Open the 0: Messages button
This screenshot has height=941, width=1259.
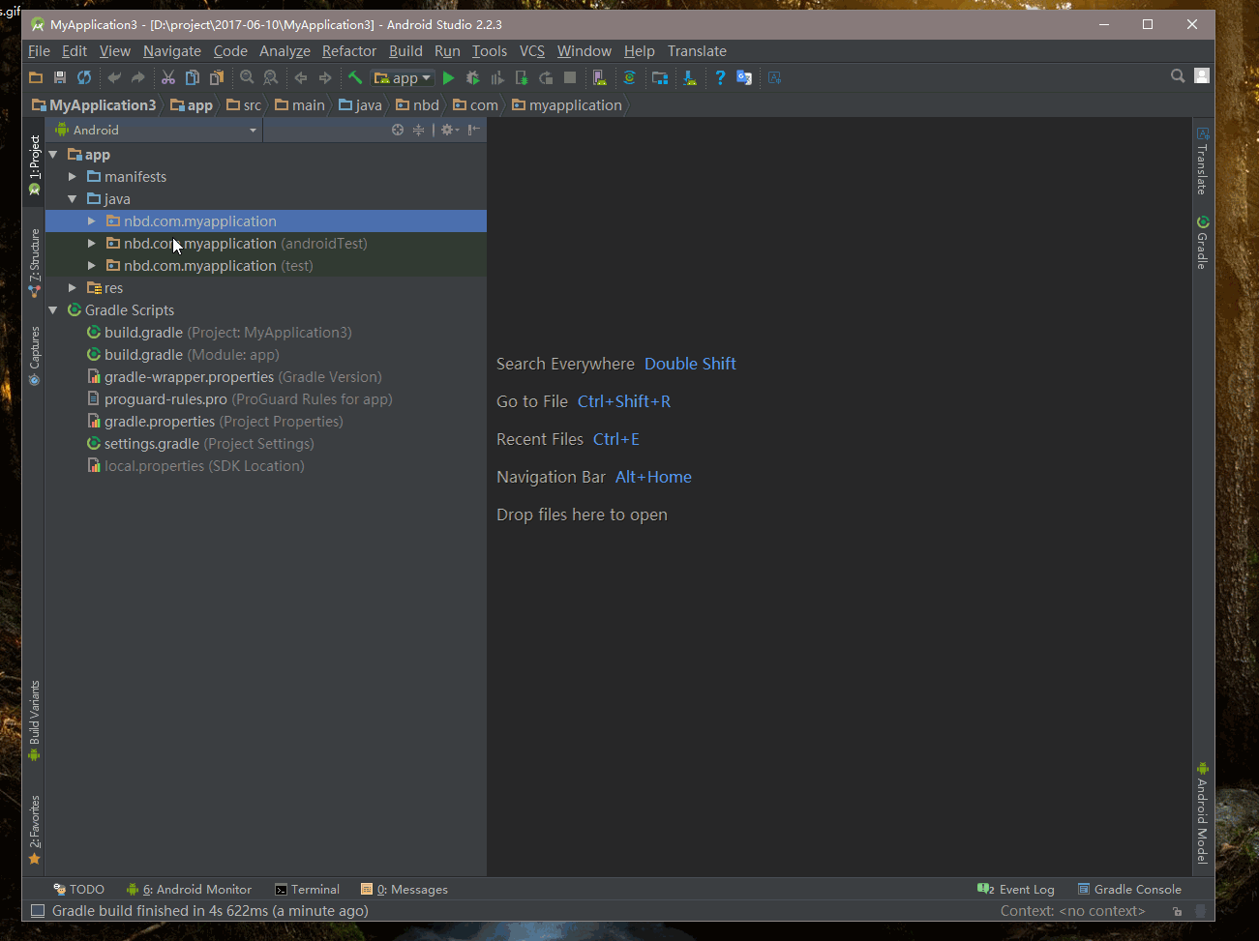pyautogui.click(x=405, y=890)
